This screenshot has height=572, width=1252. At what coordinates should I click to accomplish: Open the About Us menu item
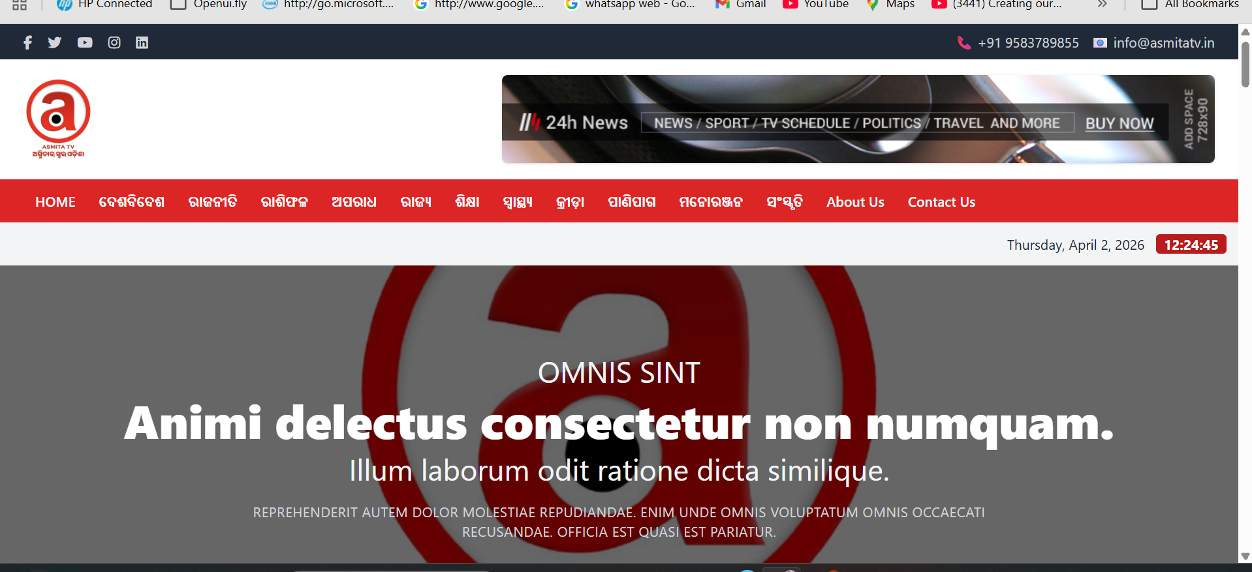(x=855, y=202)
